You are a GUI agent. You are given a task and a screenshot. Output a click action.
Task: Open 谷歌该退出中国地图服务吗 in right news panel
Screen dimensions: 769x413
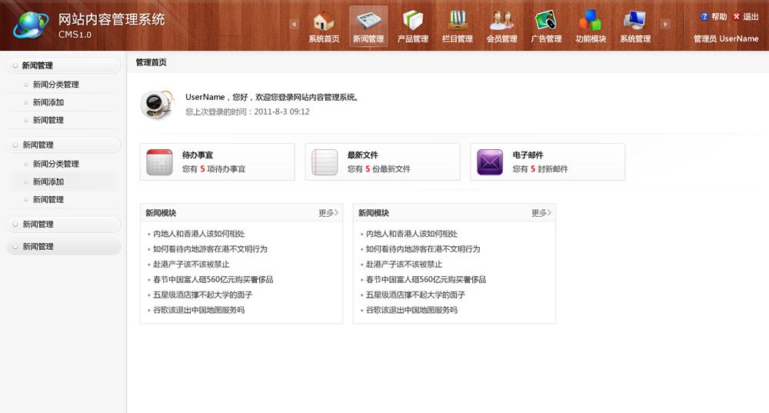click(411, 310)
